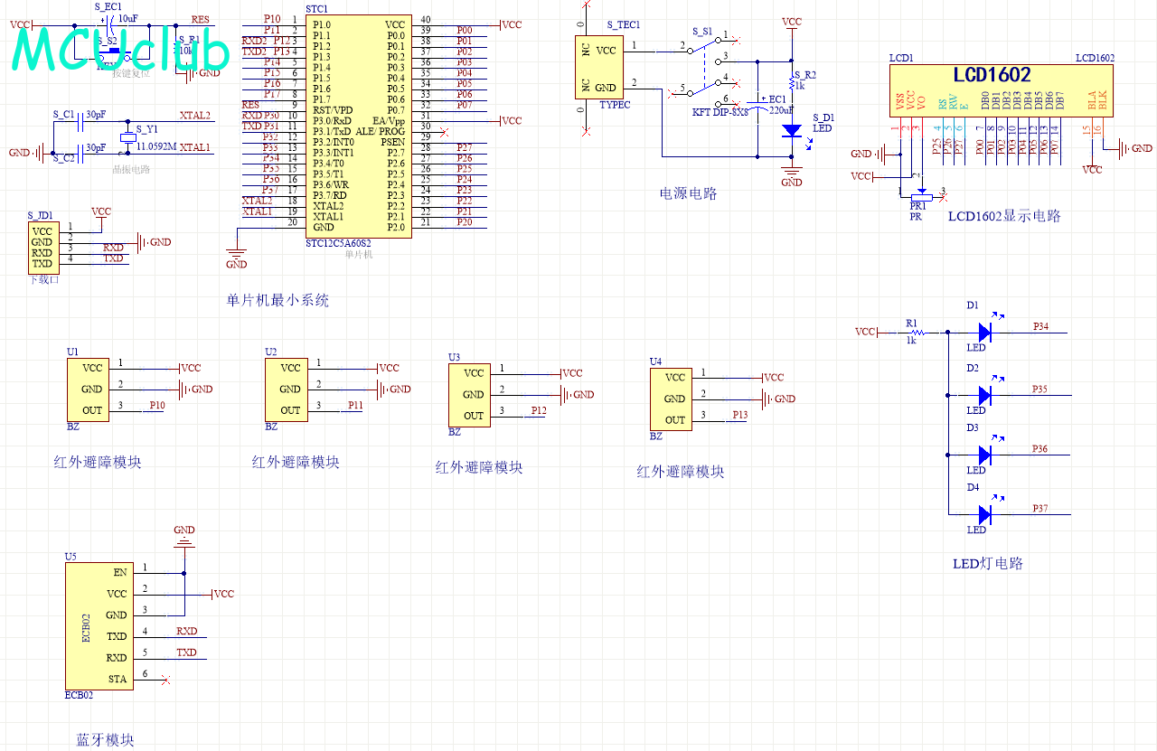Select the 单片机最小系统 text label

pyautogui.click(x=277, y=301)
